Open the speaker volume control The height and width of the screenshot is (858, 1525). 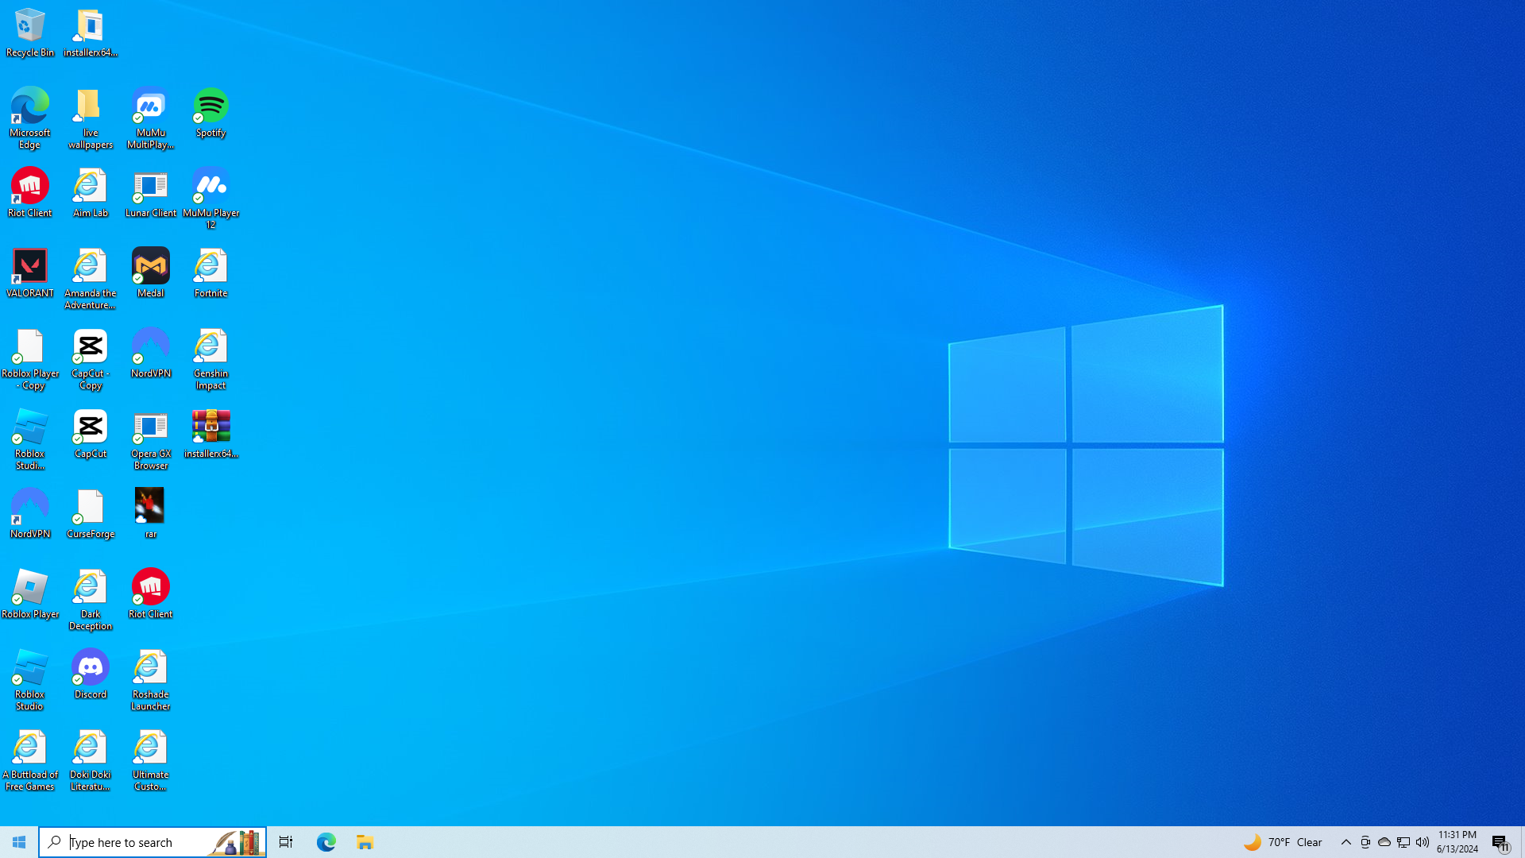[x=1423, y=842]
